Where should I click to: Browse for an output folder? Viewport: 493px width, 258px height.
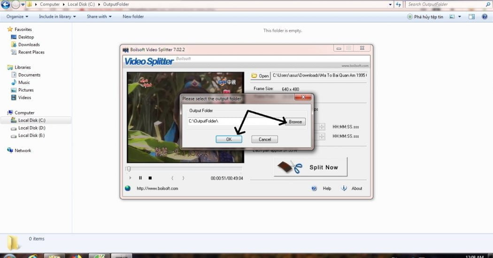295,121
